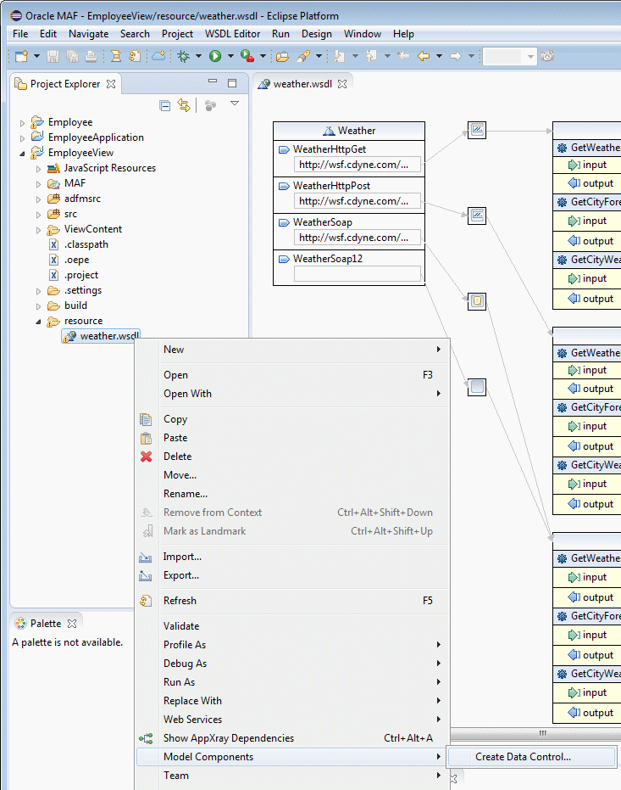621x790 pixels.
Task: Choose Validate in the context menu
Action: (292, 626)
